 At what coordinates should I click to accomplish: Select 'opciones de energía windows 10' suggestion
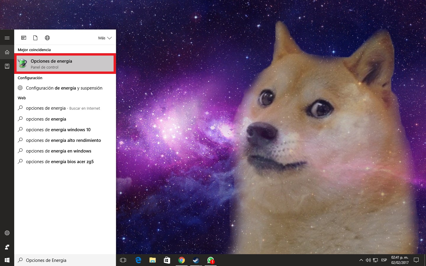click(65, 129)
